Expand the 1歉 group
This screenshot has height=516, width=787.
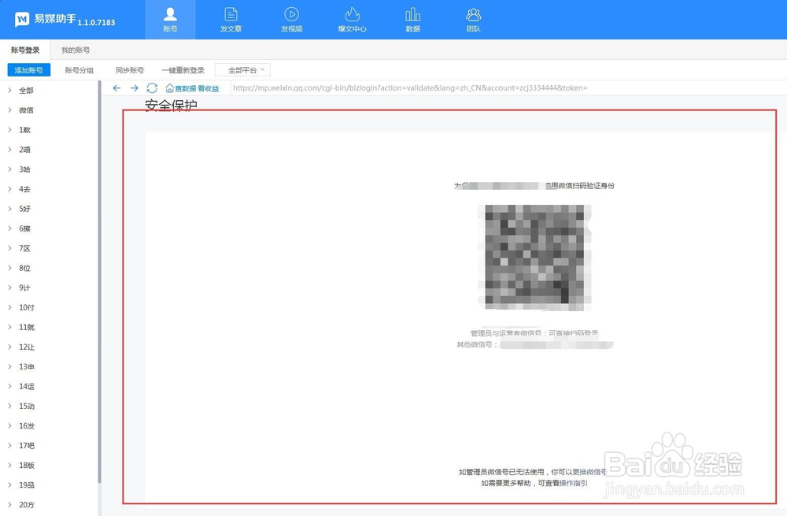tap(9, 130)
